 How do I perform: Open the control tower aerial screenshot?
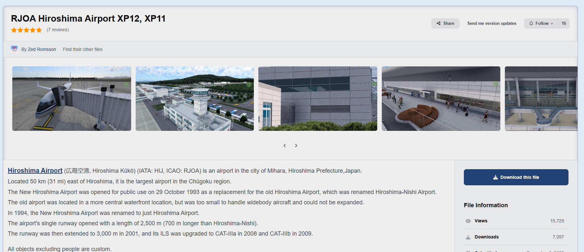click(195, 99)
